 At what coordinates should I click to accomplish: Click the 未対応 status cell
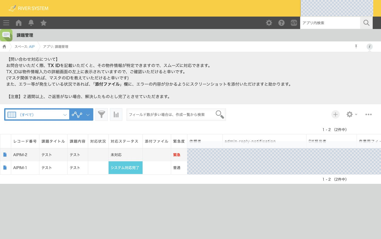[x=125, y=155]
